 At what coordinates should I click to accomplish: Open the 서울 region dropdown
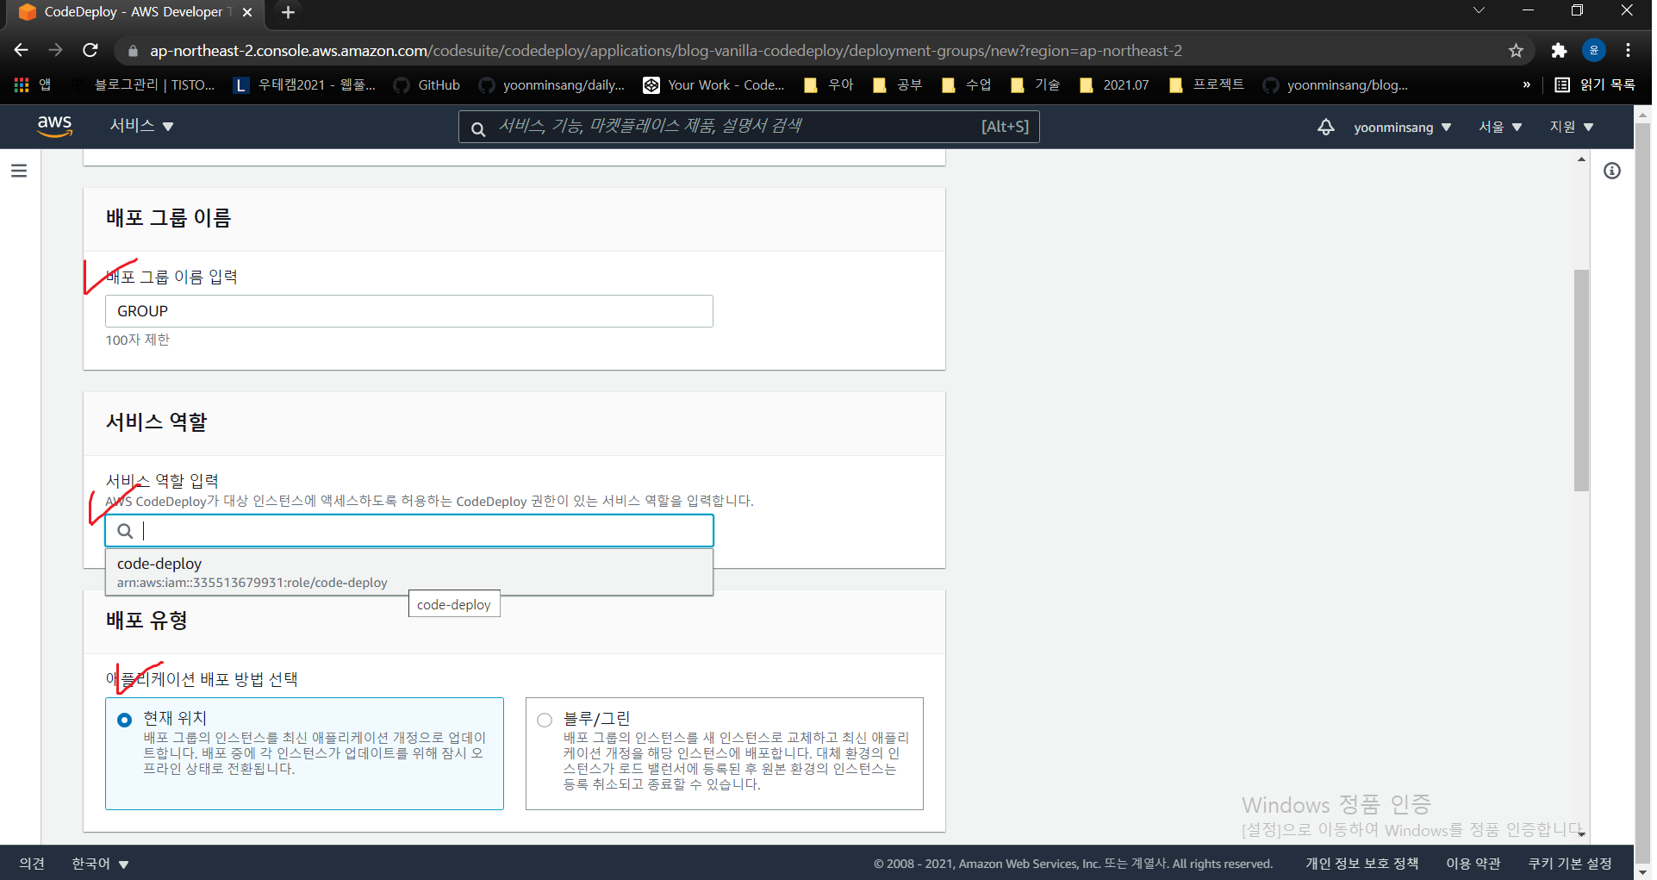tap(1500, 128)
